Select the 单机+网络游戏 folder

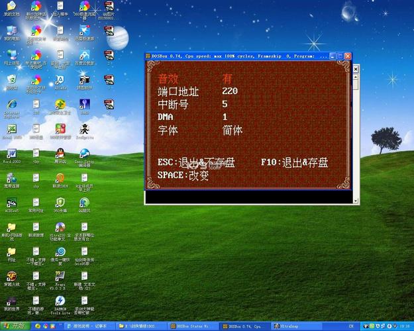pyautogui.click(x=12, y=231)
